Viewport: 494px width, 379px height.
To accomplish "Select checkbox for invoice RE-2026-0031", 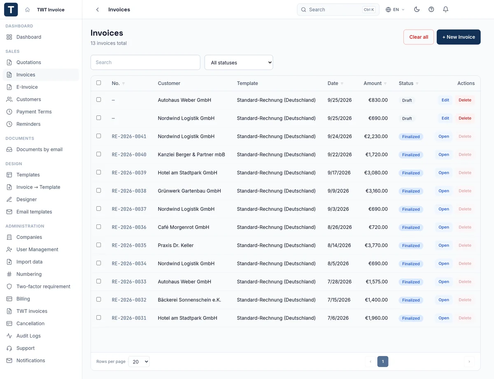I will tap(98, 317).
